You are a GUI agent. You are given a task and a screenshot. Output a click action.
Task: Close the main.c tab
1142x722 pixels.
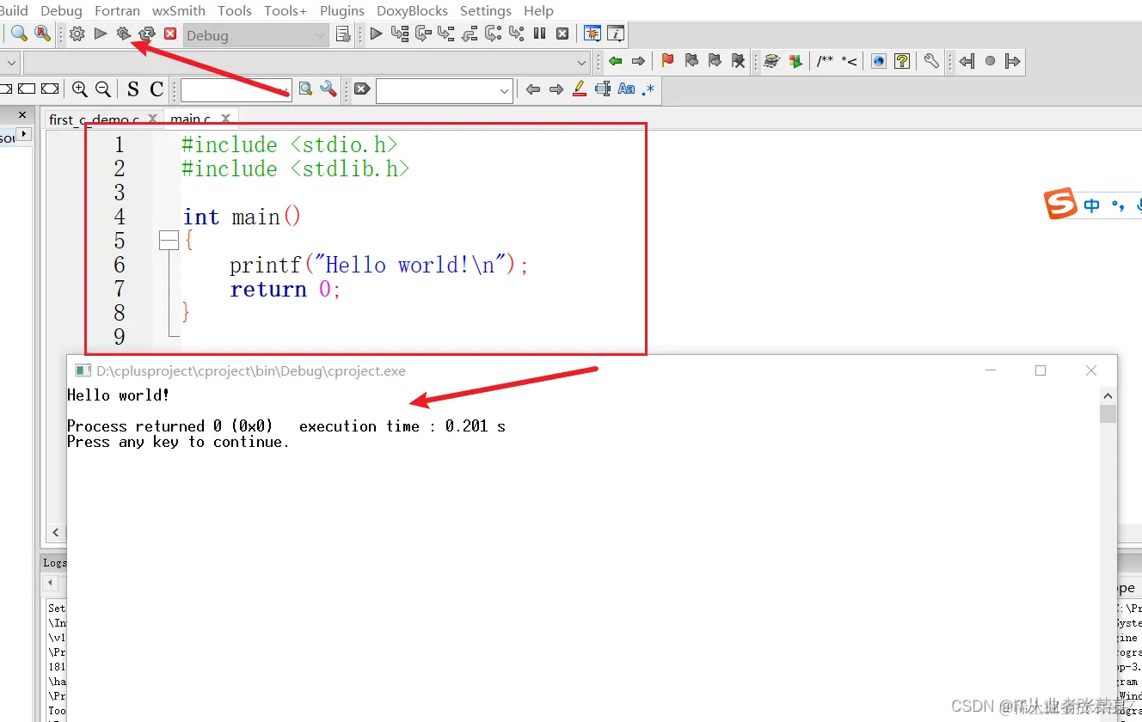(x=226, y=119)
